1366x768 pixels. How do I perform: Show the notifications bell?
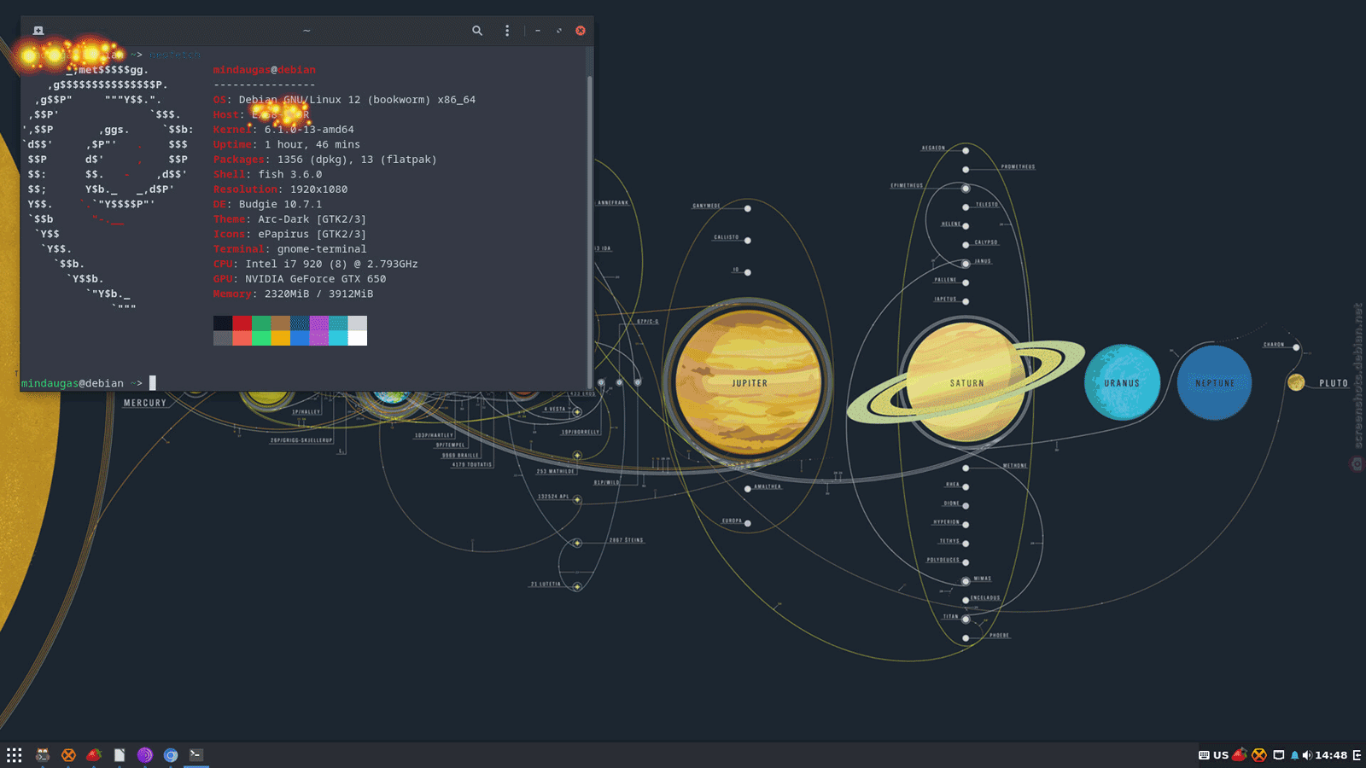click(1294, 755)
